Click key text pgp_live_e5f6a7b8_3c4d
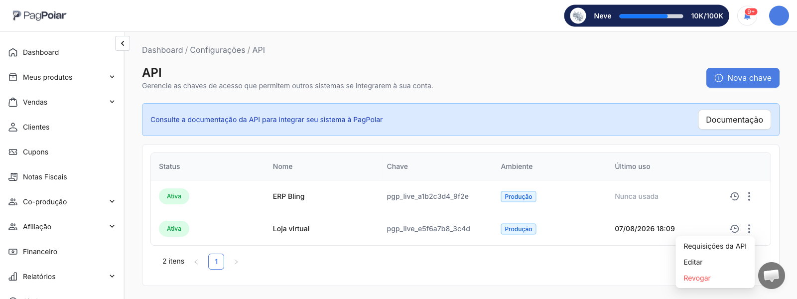797x299 pixels. (x=428, y=229)
